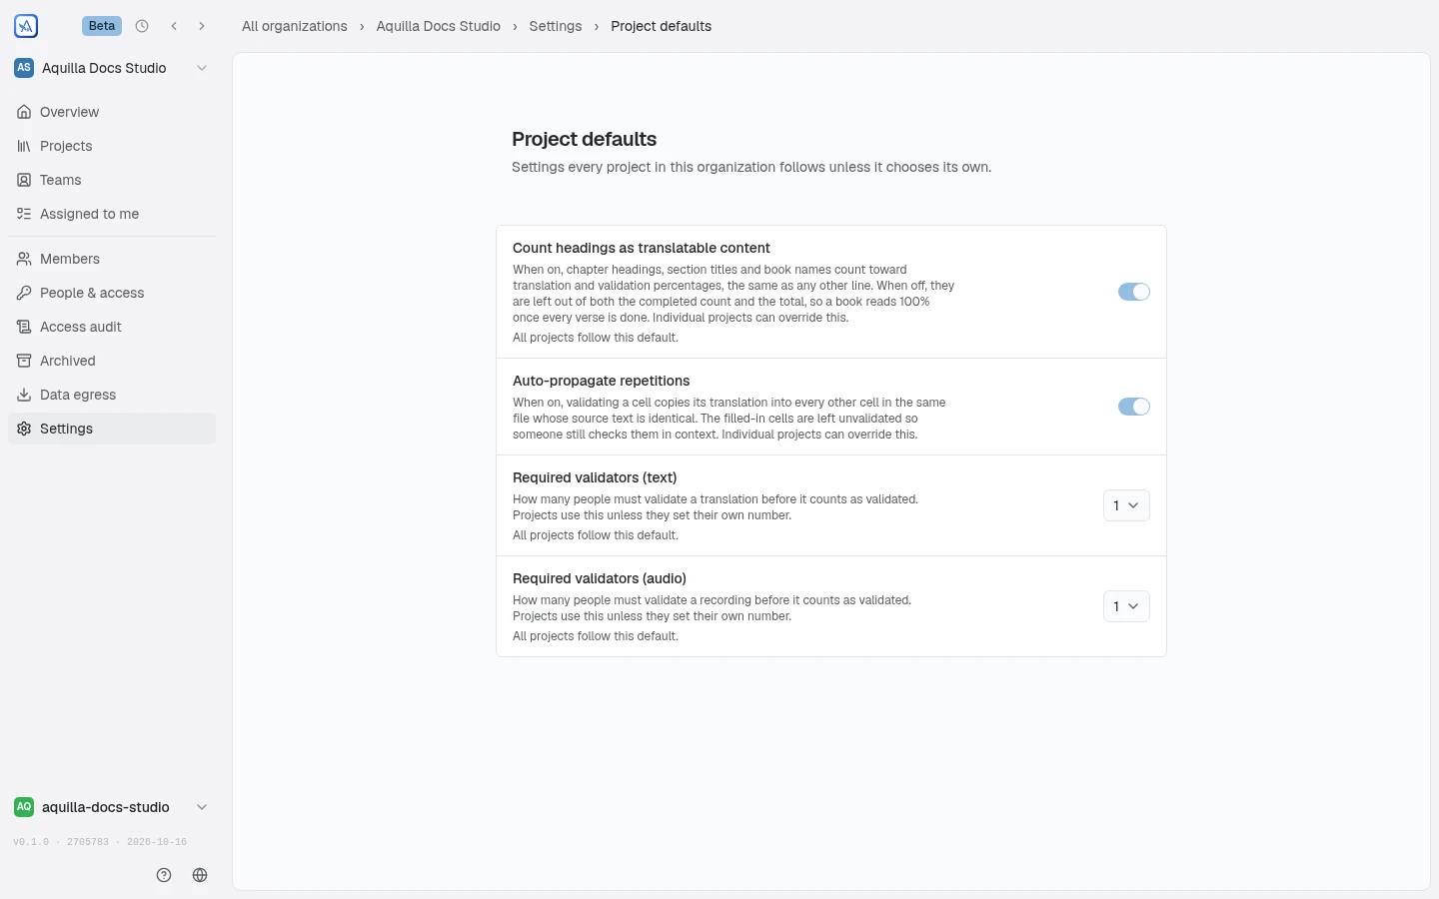Open Teams in sidebar
The height and width of the screenshot is (899, 1439).
point(112,180)
